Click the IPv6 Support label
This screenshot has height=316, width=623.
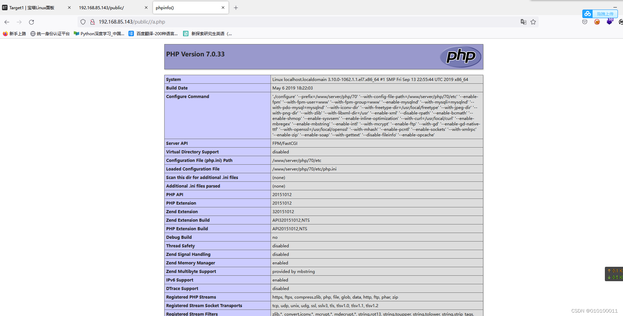pyautogui.click(x=180, y=280)
